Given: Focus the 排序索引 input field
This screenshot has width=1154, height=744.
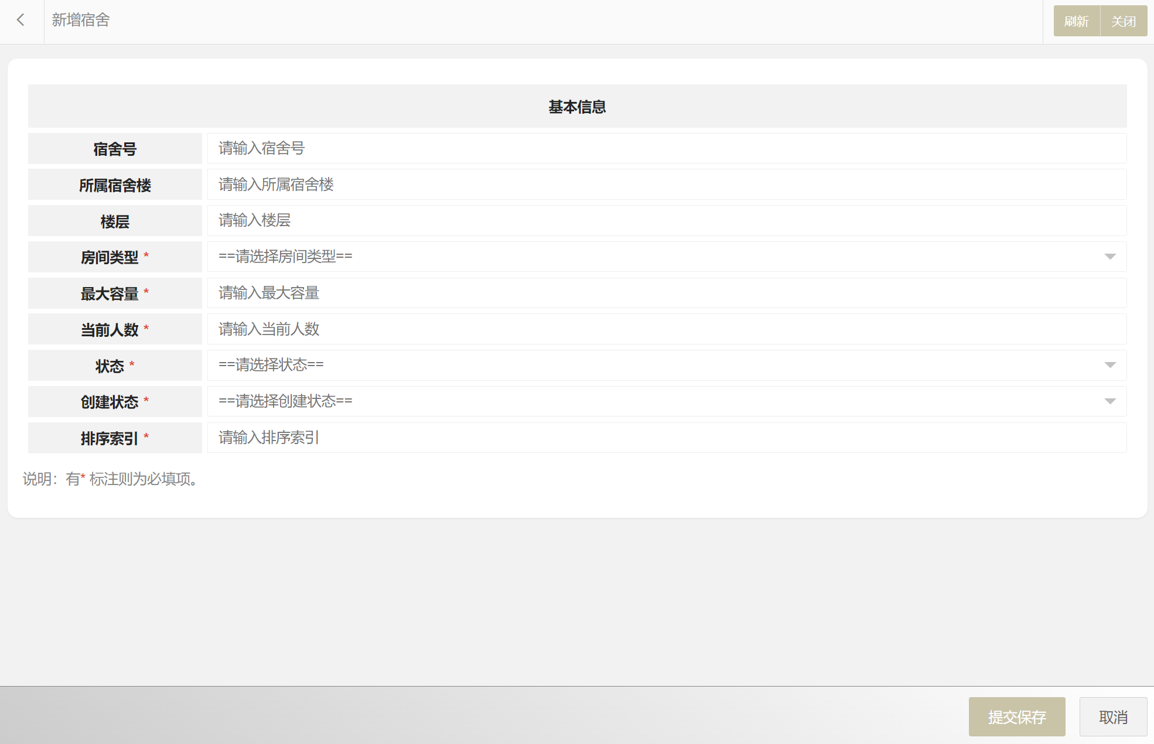Looking at the screenshot, I should pyautogui.click(x=666, y=438).
